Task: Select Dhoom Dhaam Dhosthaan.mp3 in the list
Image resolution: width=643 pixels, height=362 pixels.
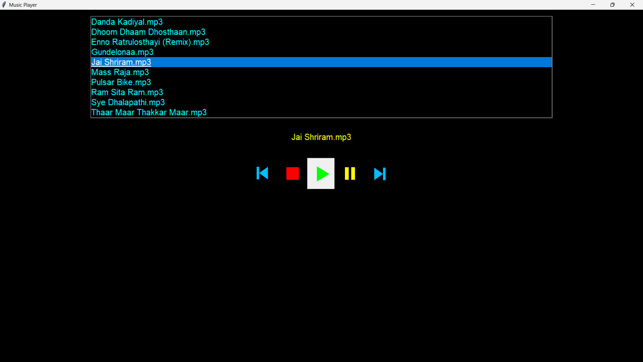Action: (148, 32)
